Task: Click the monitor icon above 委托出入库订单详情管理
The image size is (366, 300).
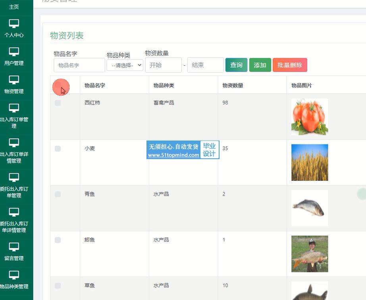Action: point(14,212)
